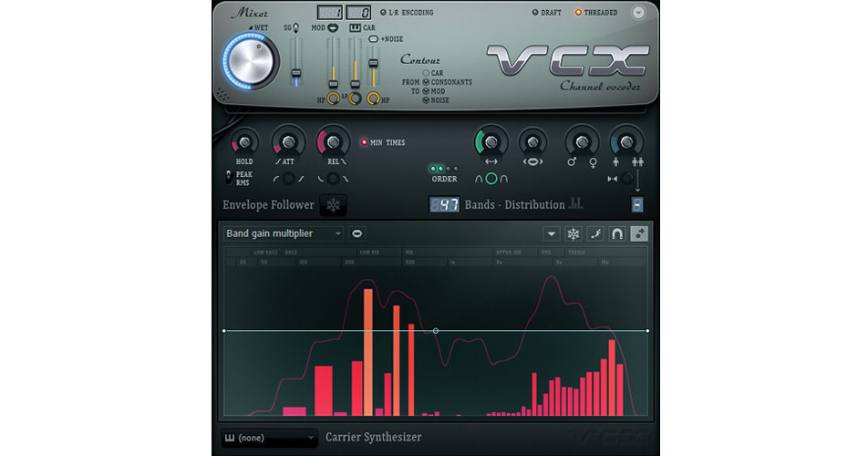The width and height of the screenshot is (868, 456).
Task: Freeze envelope follower with snowflake button
Action: (x=334, y=205)
